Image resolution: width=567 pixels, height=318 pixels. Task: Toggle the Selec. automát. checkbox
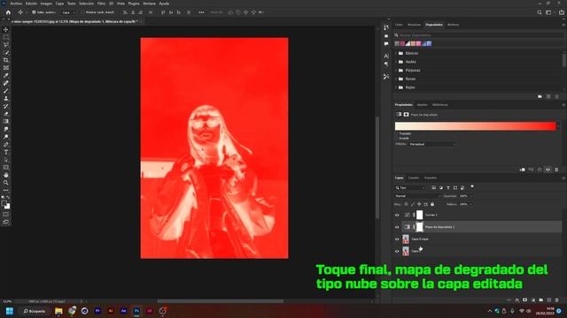[34, 12]
